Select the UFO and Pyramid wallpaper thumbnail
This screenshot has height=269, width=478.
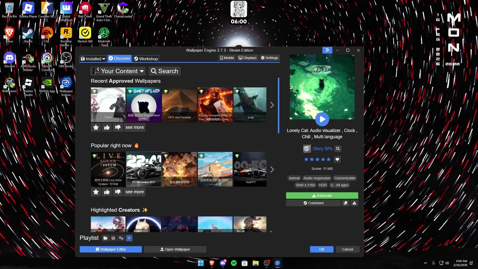(x=179, y=105)
